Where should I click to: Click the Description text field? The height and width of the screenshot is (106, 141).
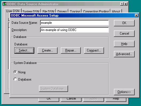pyautogui.click(x=74, y=30)
